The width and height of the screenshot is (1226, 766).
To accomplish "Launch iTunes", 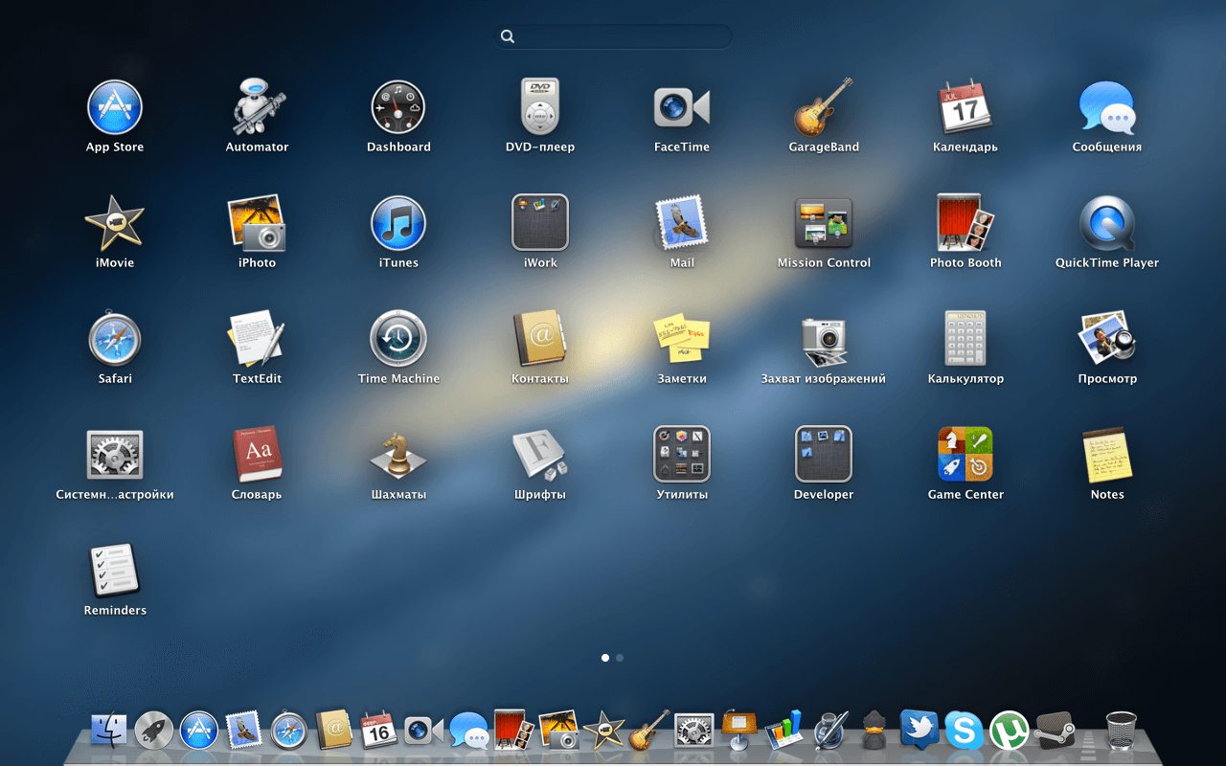I will point(398,223).
